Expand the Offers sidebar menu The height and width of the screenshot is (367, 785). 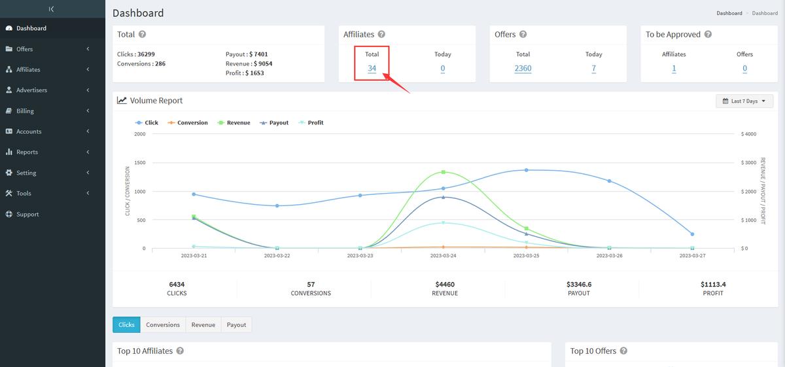click(x=24, y=49)
